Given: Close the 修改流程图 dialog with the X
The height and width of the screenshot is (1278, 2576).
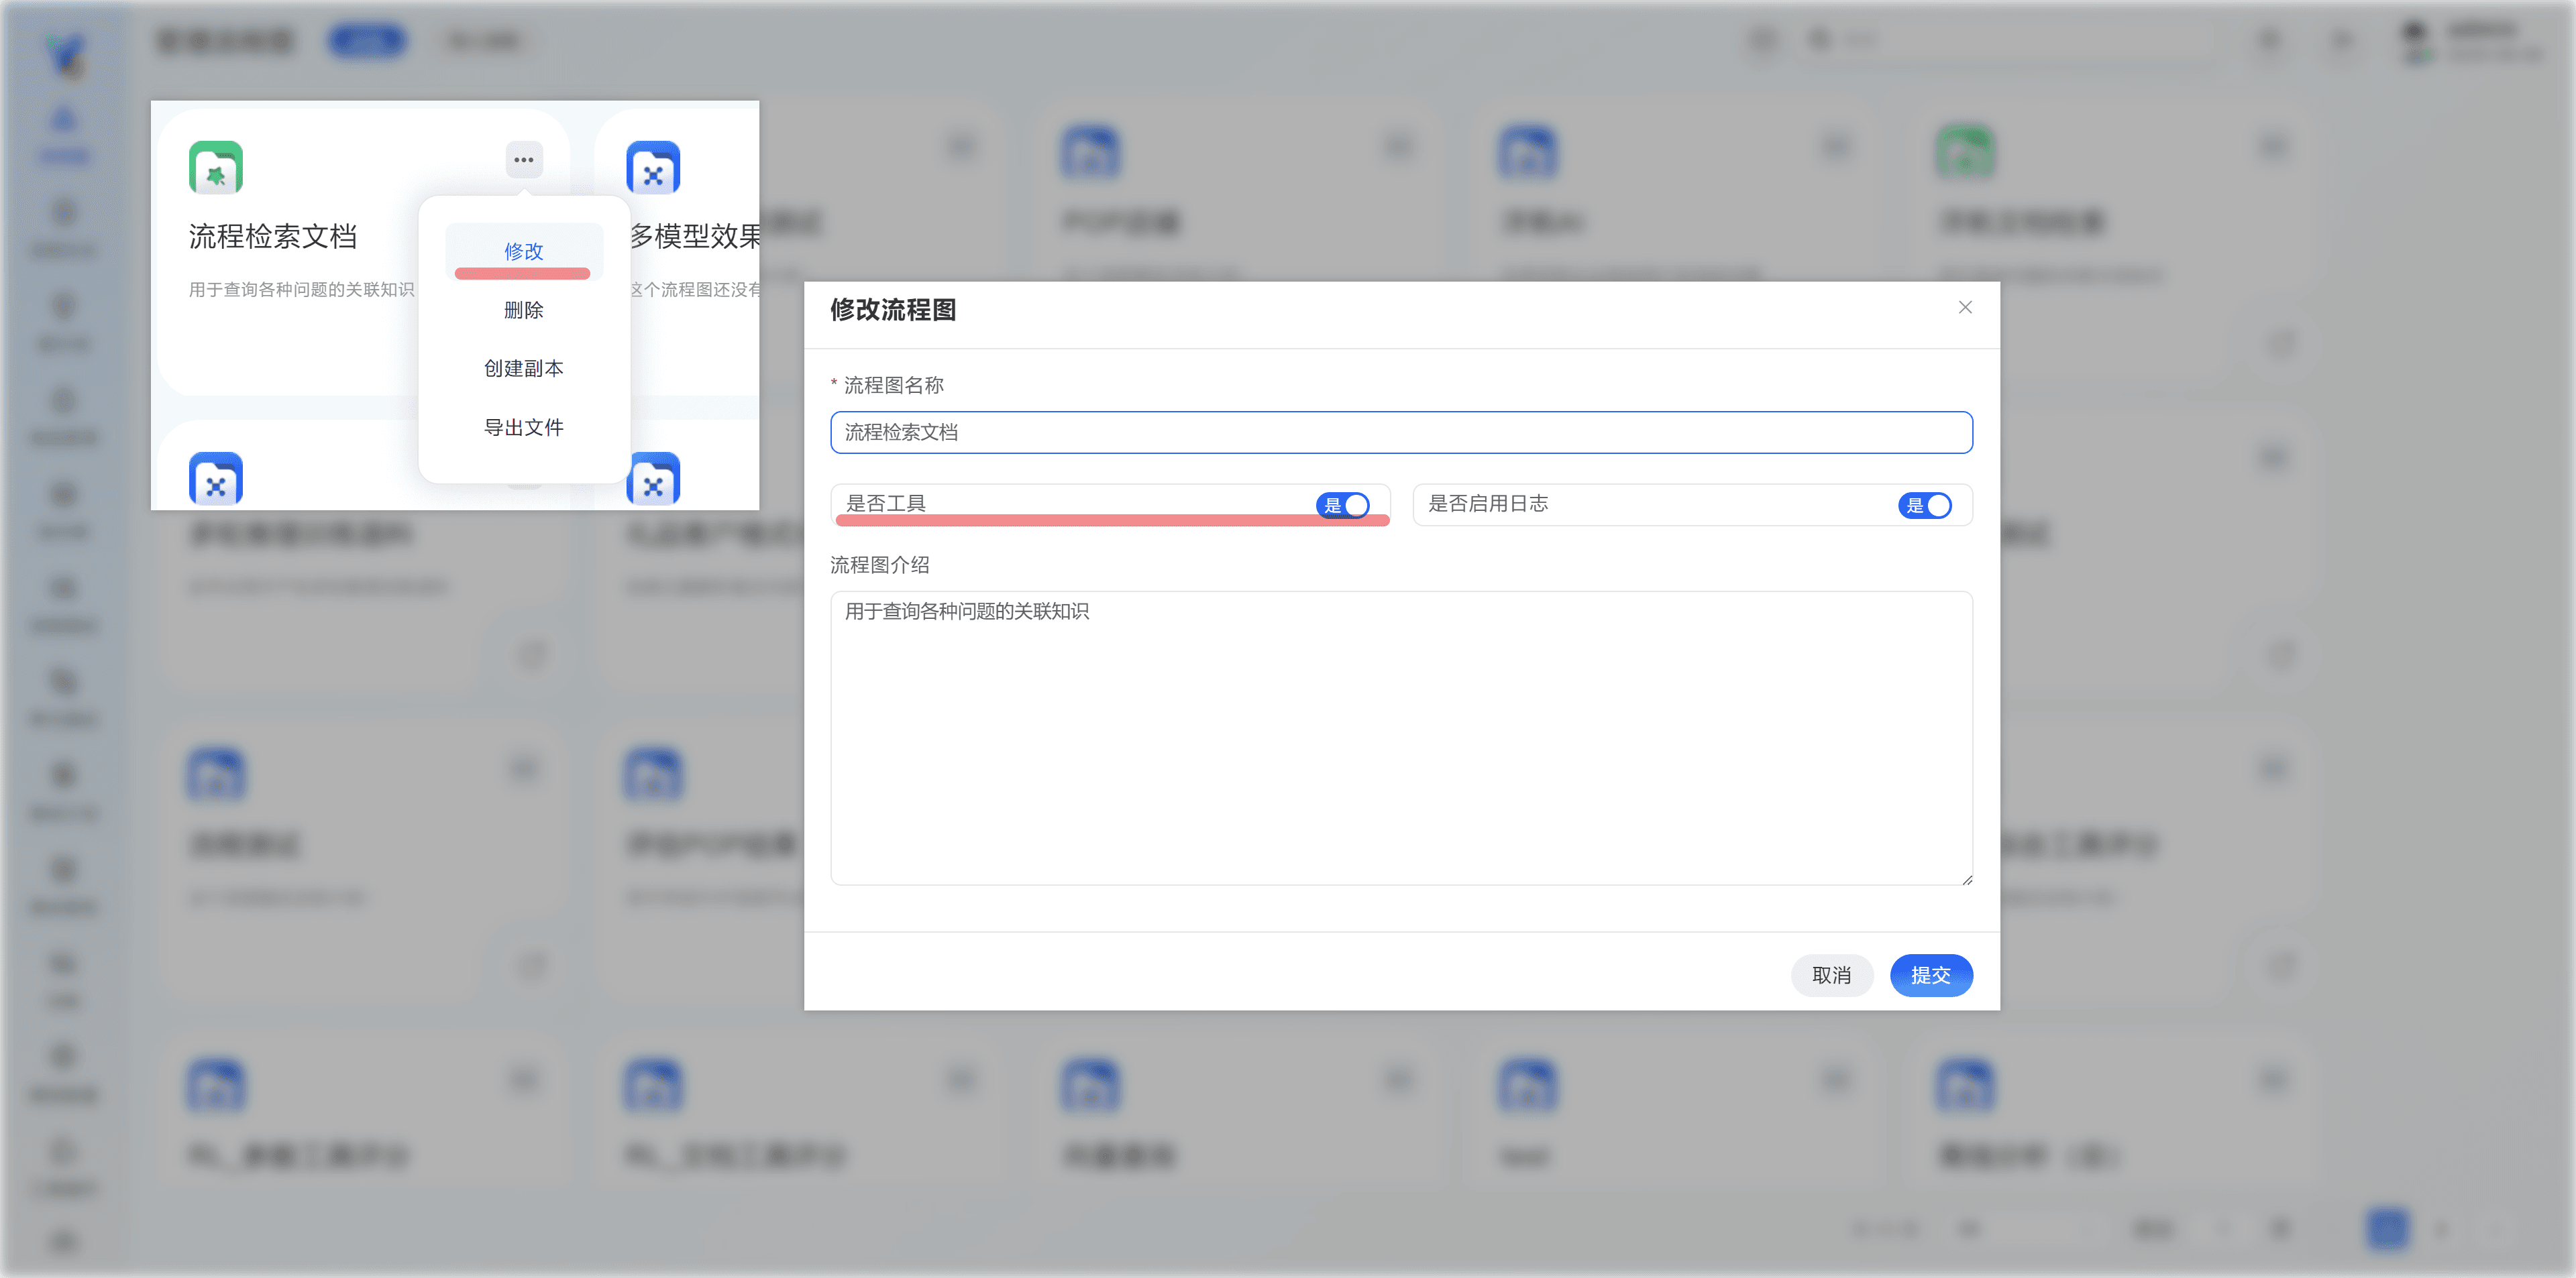Looking at the screenshot, I should coord(1965,308).
